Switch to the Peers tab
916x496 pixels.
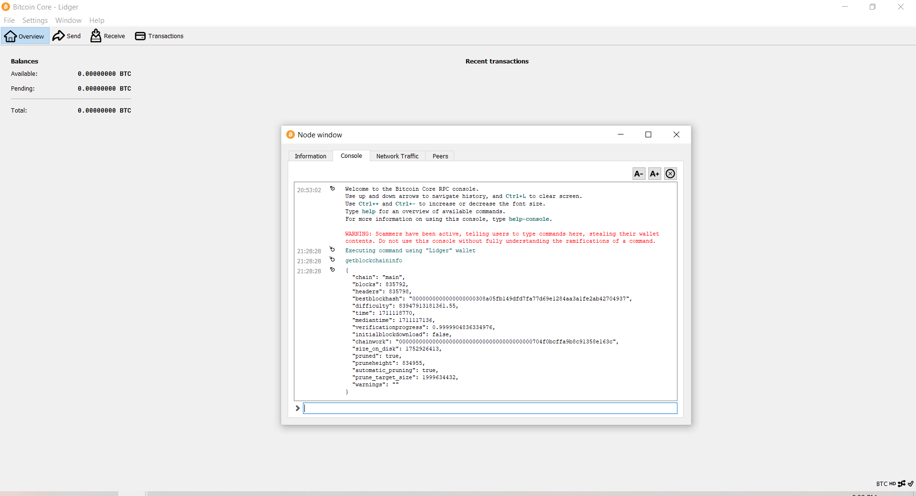click(x=440, y=156)
